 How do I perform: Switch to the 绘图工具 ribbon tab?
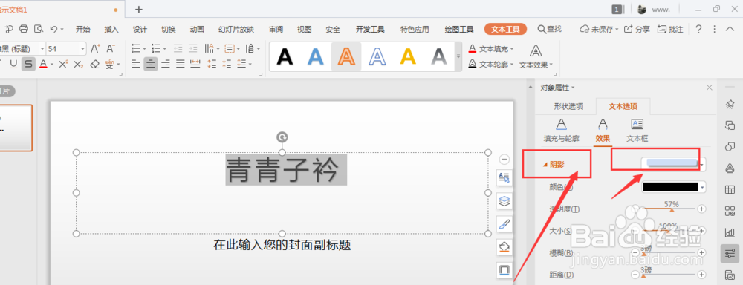pos(459,30)
